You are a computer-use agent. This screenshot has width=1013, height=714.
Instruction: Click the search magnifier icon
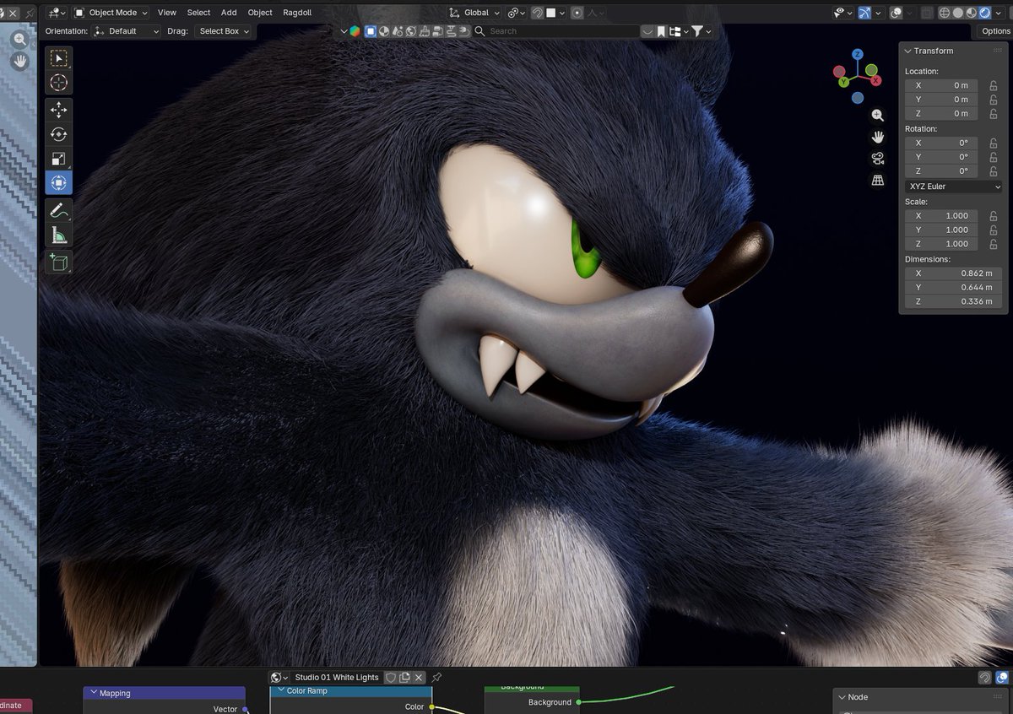(x=479, y=31)
